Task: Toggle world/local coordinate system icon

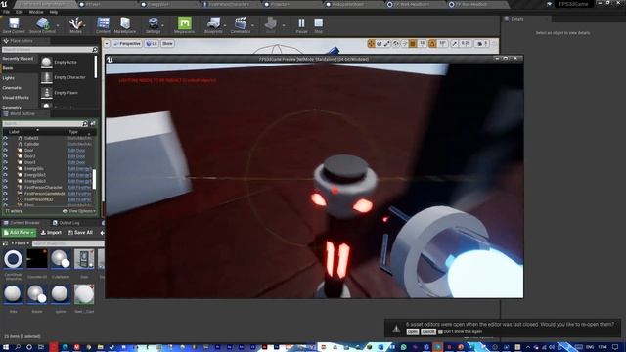Action: pyautogui.click(x=395, y=43)
